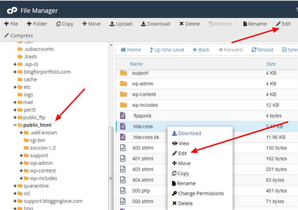Click the Move toolbar button
Screen dimensions: 298x210
pos(91,24)
